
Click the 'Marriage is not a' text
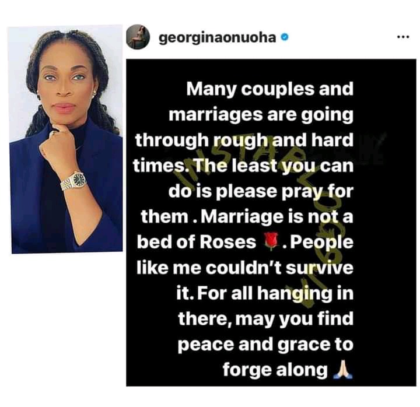tap(277, 216)
